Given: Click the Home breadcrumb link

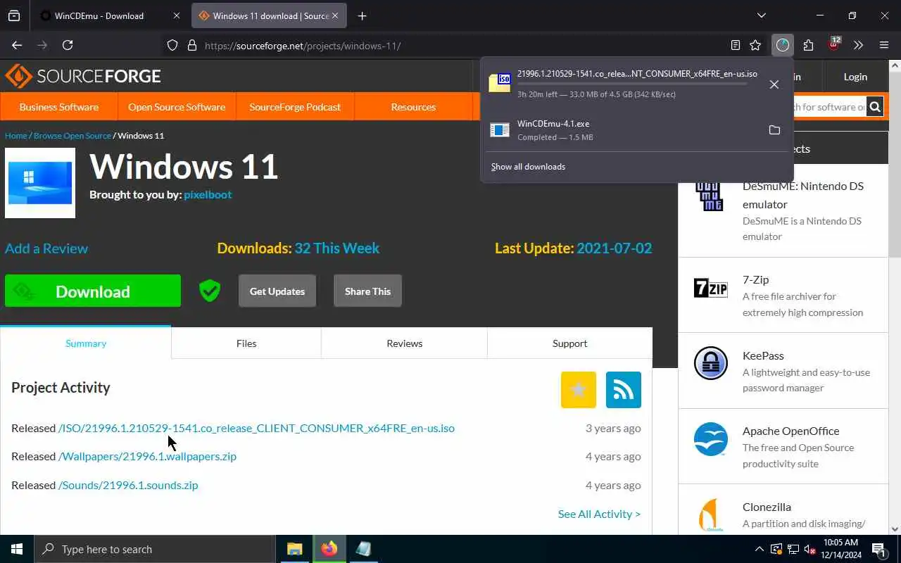Looking at the screenshot, I should coord(15,135).
